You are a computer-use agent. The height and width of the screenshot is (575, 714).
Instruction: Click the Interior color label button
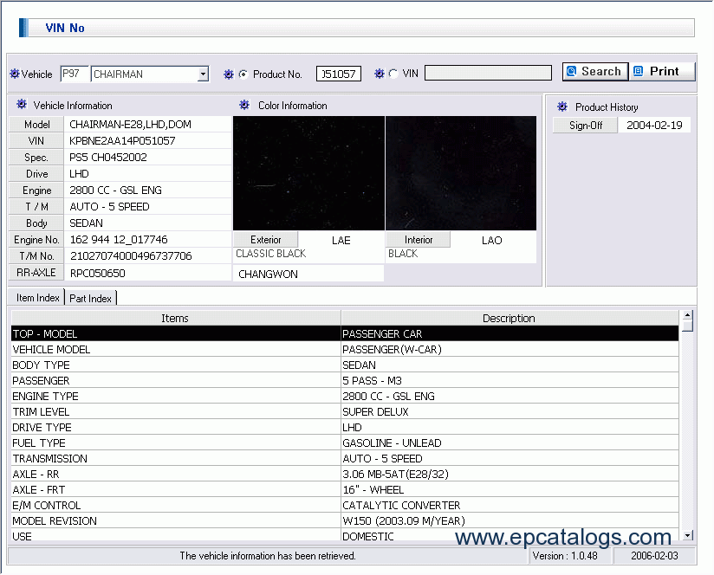[419, 240]
